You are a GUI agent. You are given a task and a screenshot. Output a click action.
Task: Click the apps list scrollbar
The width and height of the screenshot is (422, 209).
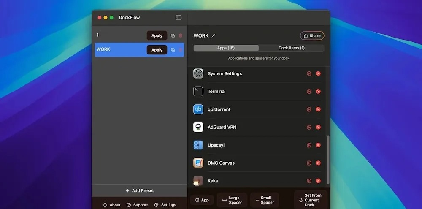click(328, 160)
